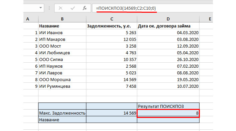The image size is (236, 131).
Task: Select column D header
Action: pos(168,19)
